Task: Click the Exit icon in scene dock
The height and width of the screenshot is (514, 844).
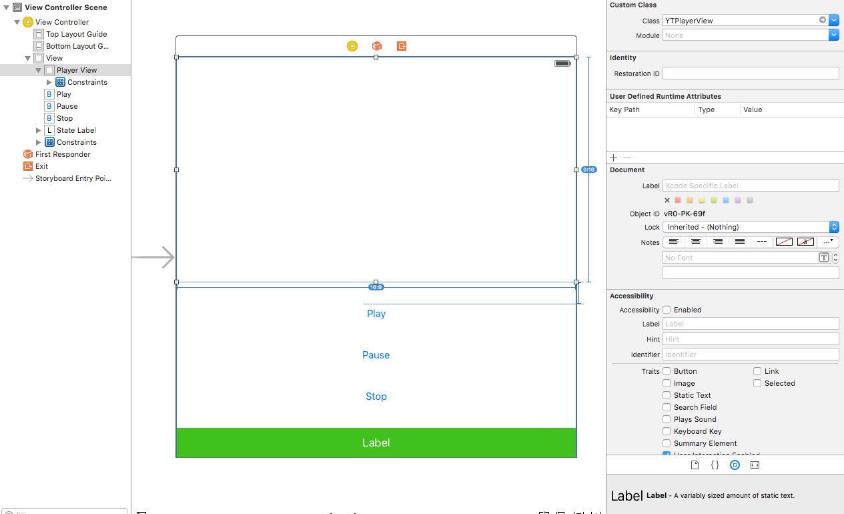Action: click(x=402, y=46)
